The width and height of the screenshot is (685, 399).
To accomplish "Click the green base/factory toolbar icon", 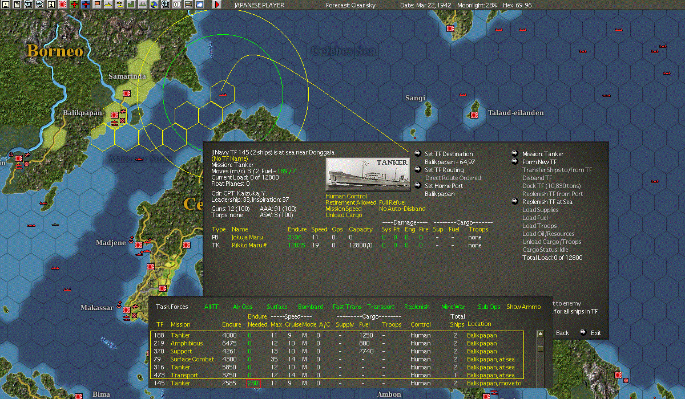I will 131,4.
